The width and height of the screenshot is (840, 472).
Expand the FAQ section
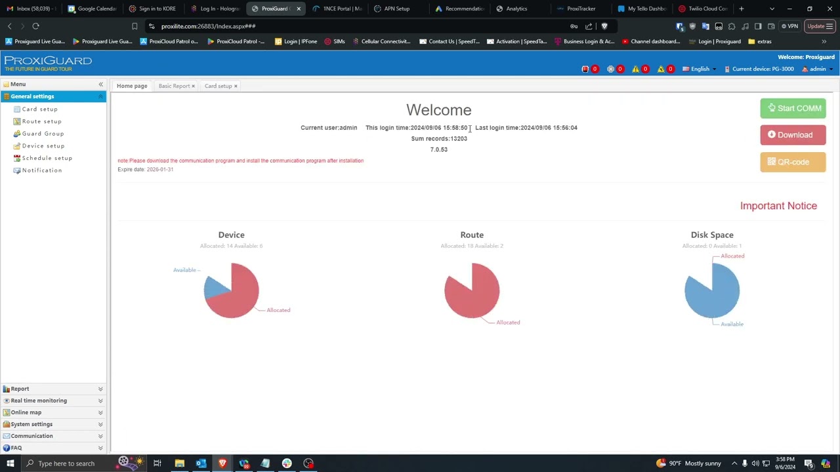(x=52, y=448)
